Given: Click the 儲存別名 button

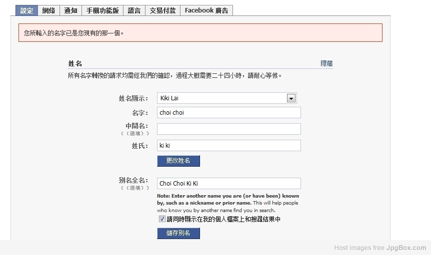Looking at the screenshot, I should (178, 234).
